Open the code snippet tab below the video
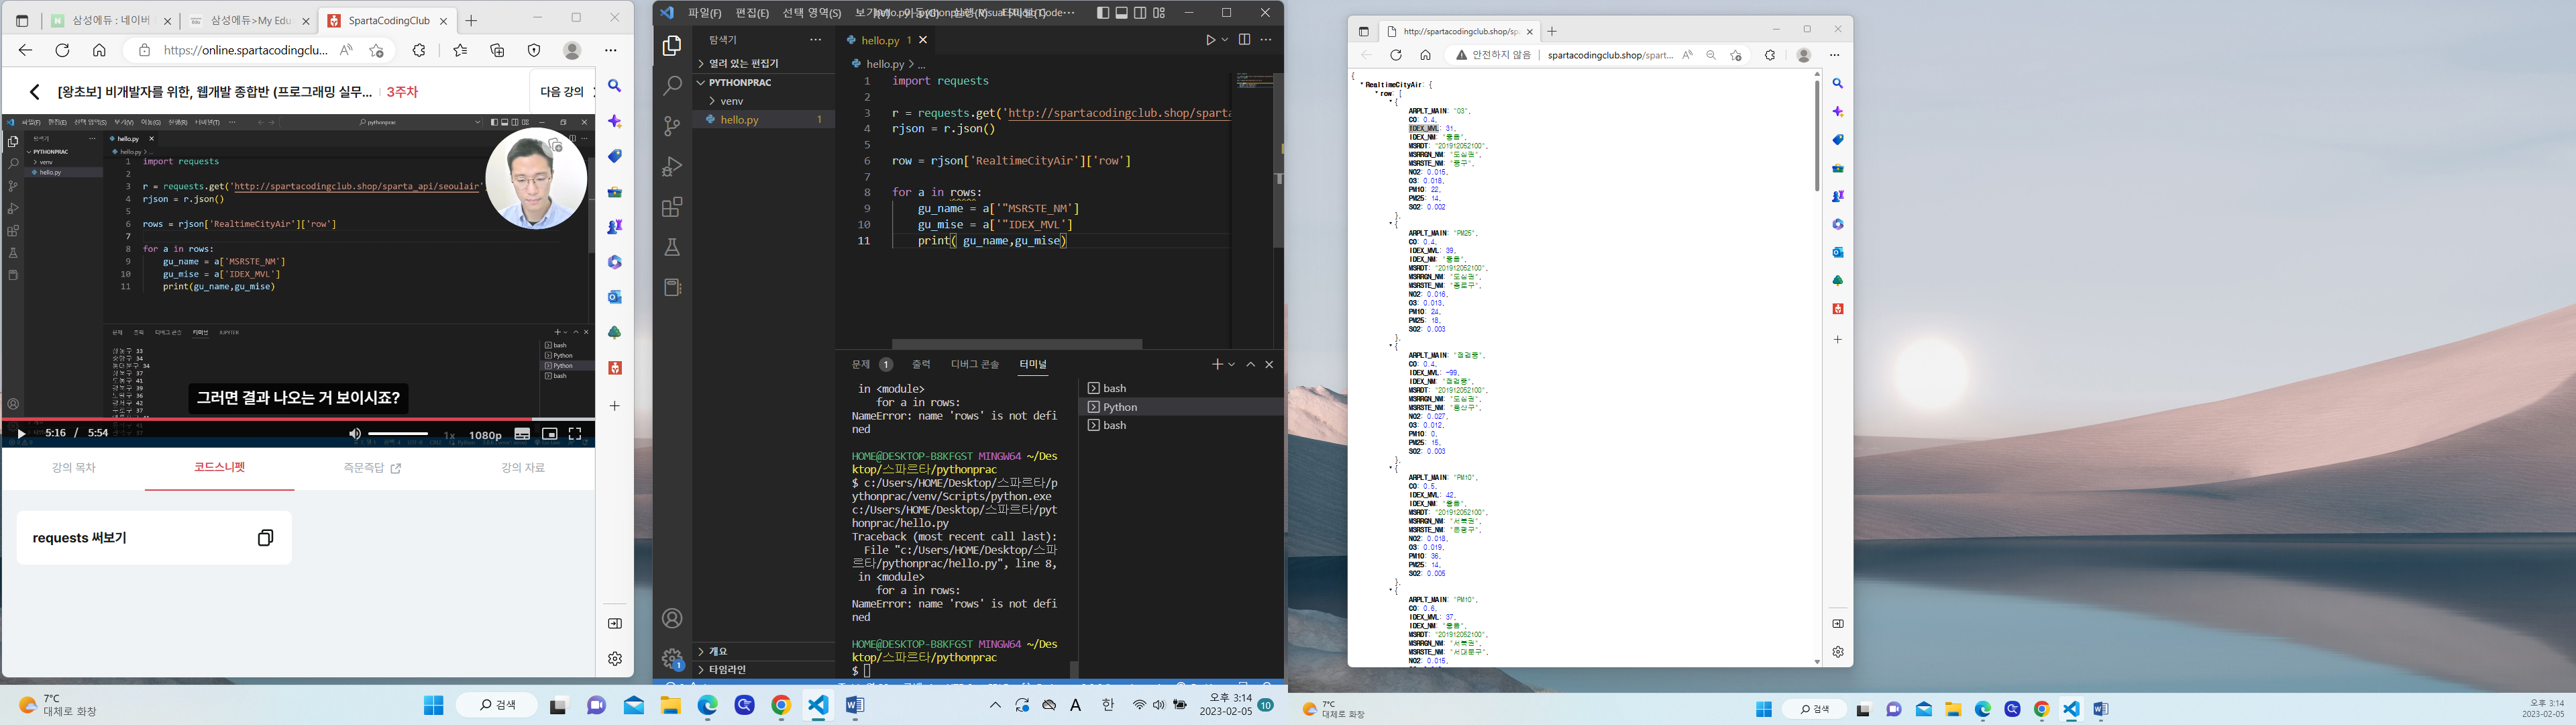This screenshot has width=2576, height=725. (219, 468)
